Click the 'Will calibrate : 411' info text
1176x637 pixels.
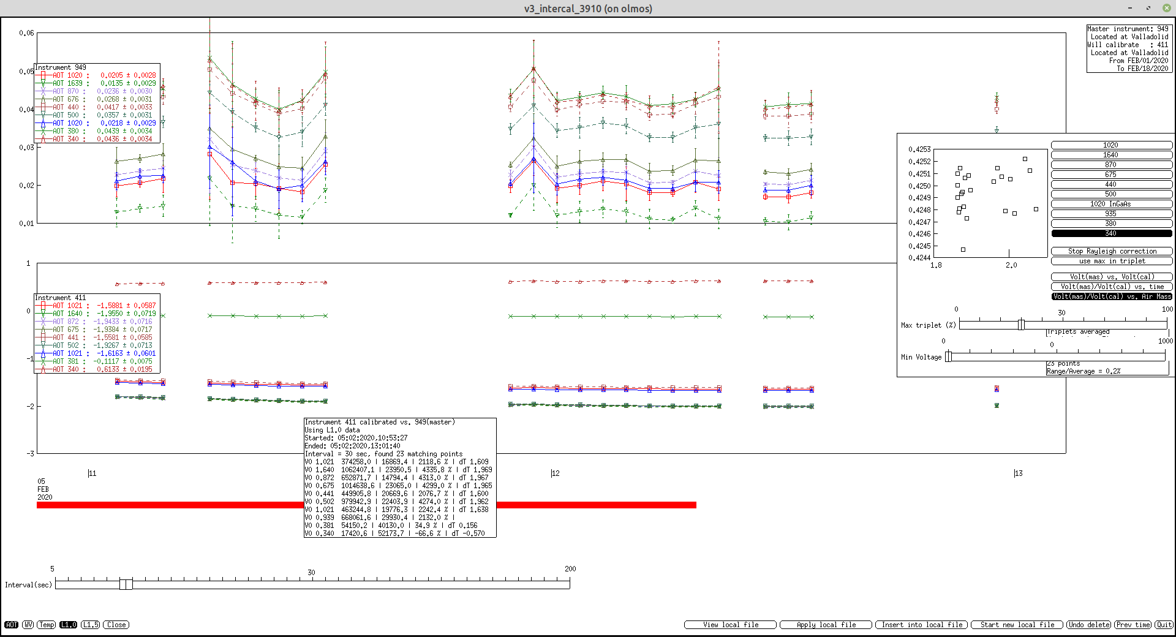pyautogui.click(x=1128, y=45)
